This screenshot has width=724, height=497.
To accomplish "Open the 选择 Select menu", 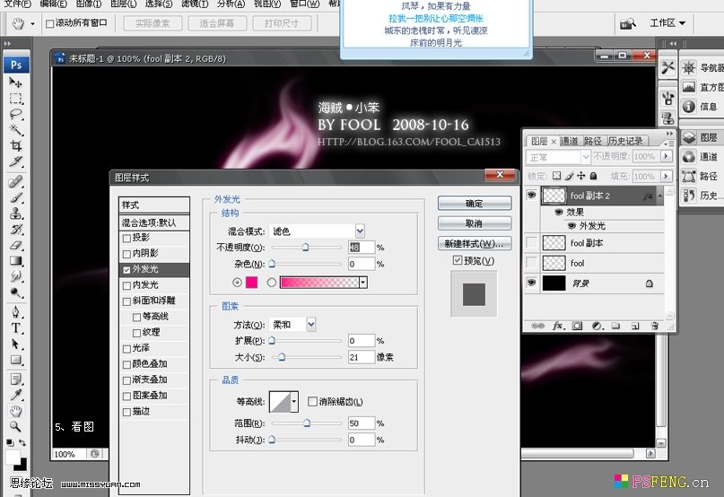I will pos(159,4).
